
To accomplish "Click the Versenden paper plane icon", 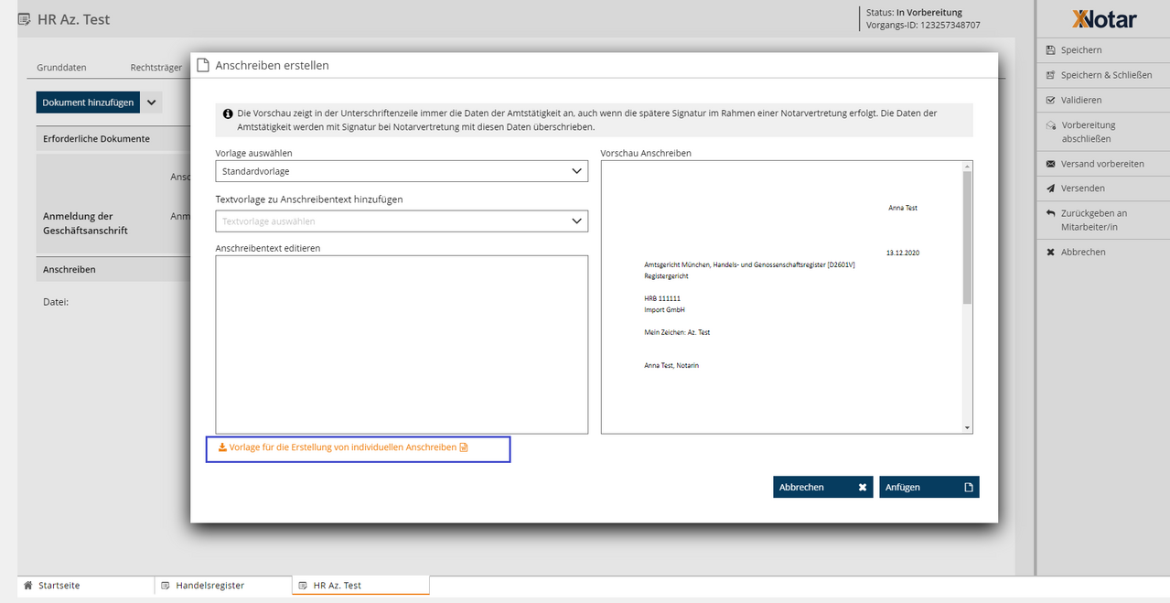I will tap(1051, 188).
